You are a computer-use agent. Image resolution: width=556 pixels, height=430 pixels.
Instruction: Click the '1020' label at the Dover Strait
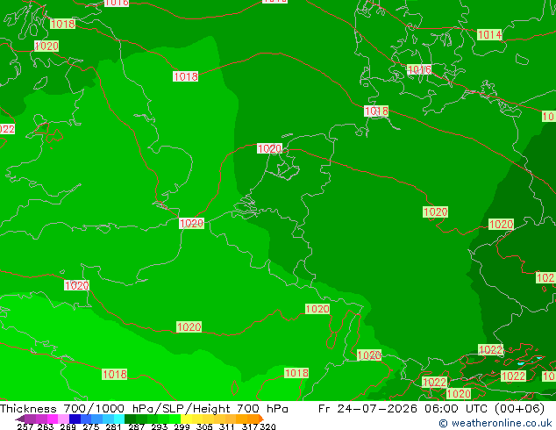191,223
